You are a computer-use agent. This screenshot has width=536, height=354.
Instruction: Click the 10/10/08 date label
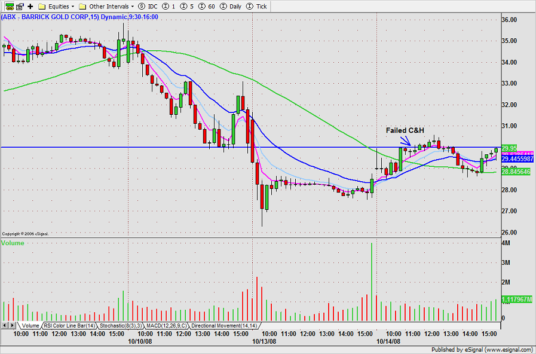point(140,341)
